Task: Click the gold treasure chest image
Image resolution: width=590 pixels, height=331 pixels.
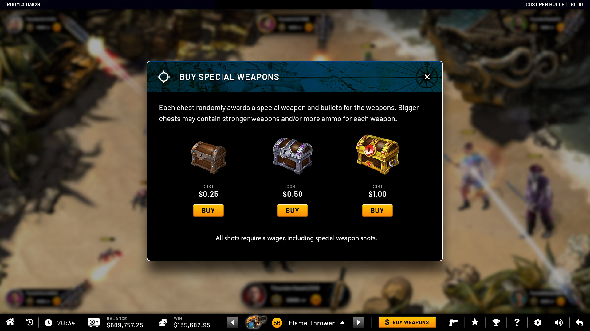Action: 377,154
